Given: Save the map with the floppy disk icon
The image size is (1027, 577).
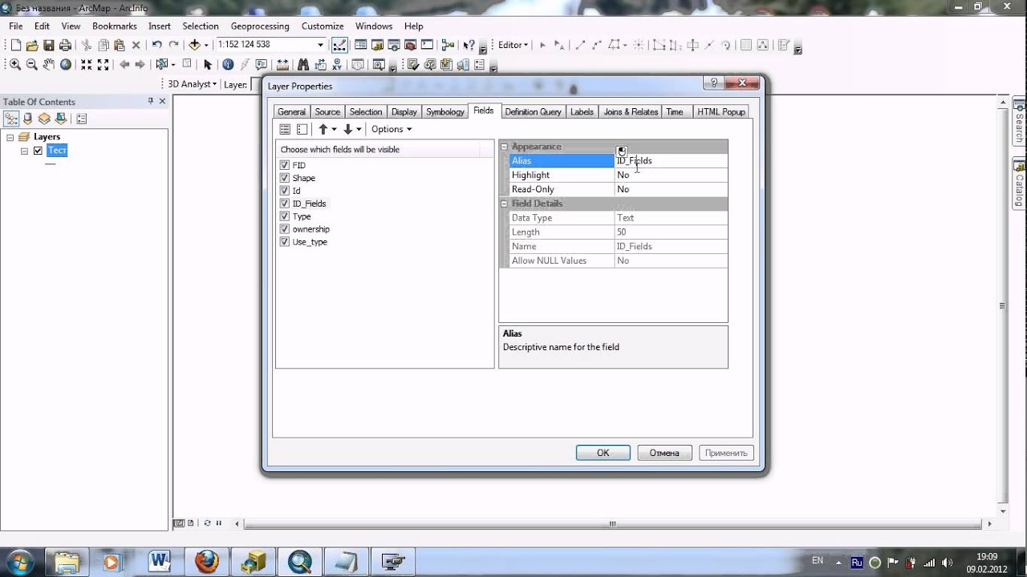Looking at the screenshot, I should click(x=49, y=45).
